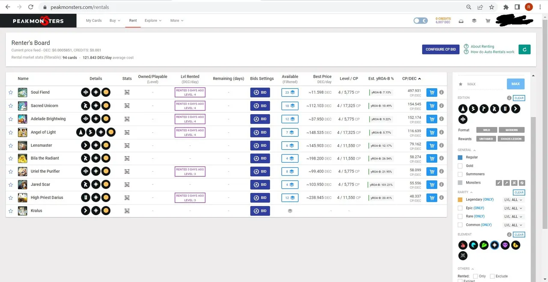The image size is (548, 282).
Task: Toggle the dark mode switch
Action: point(420,21)
